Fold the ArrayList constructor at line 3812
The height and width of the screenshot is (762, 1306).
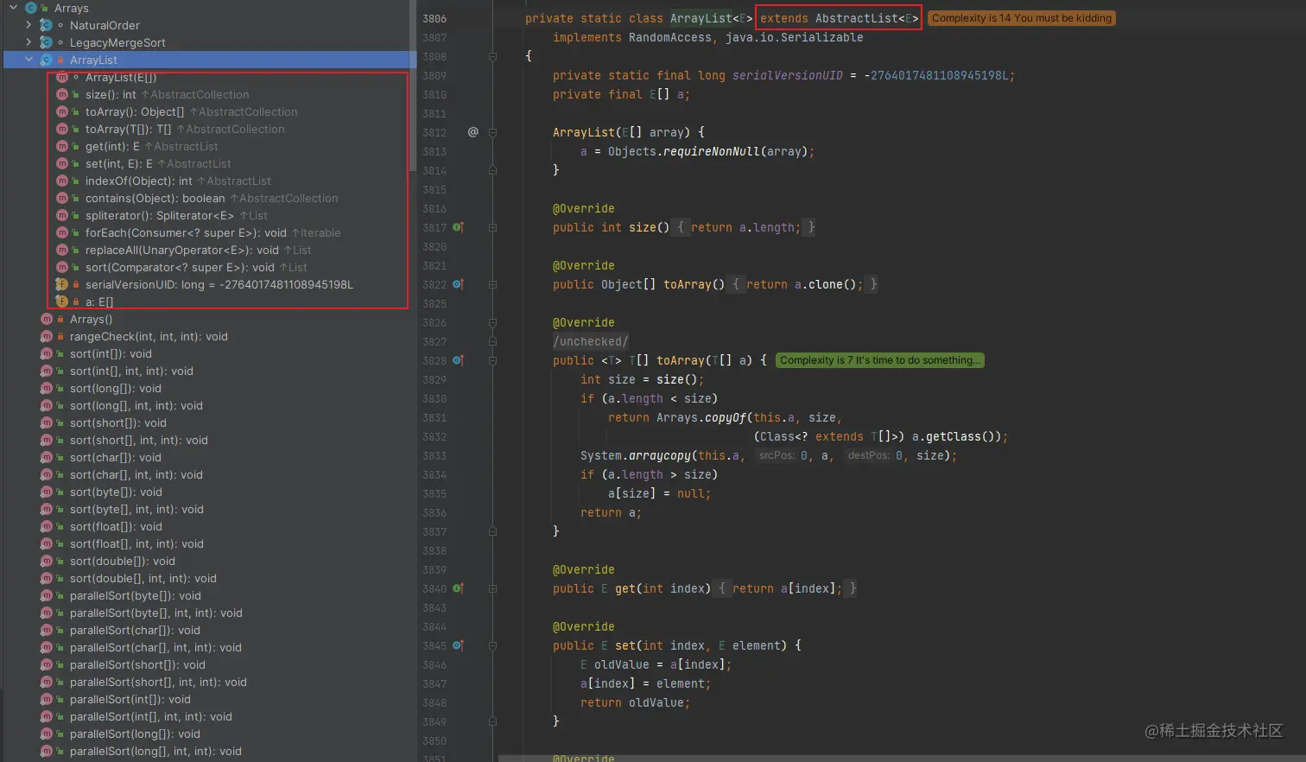point(492,132)
